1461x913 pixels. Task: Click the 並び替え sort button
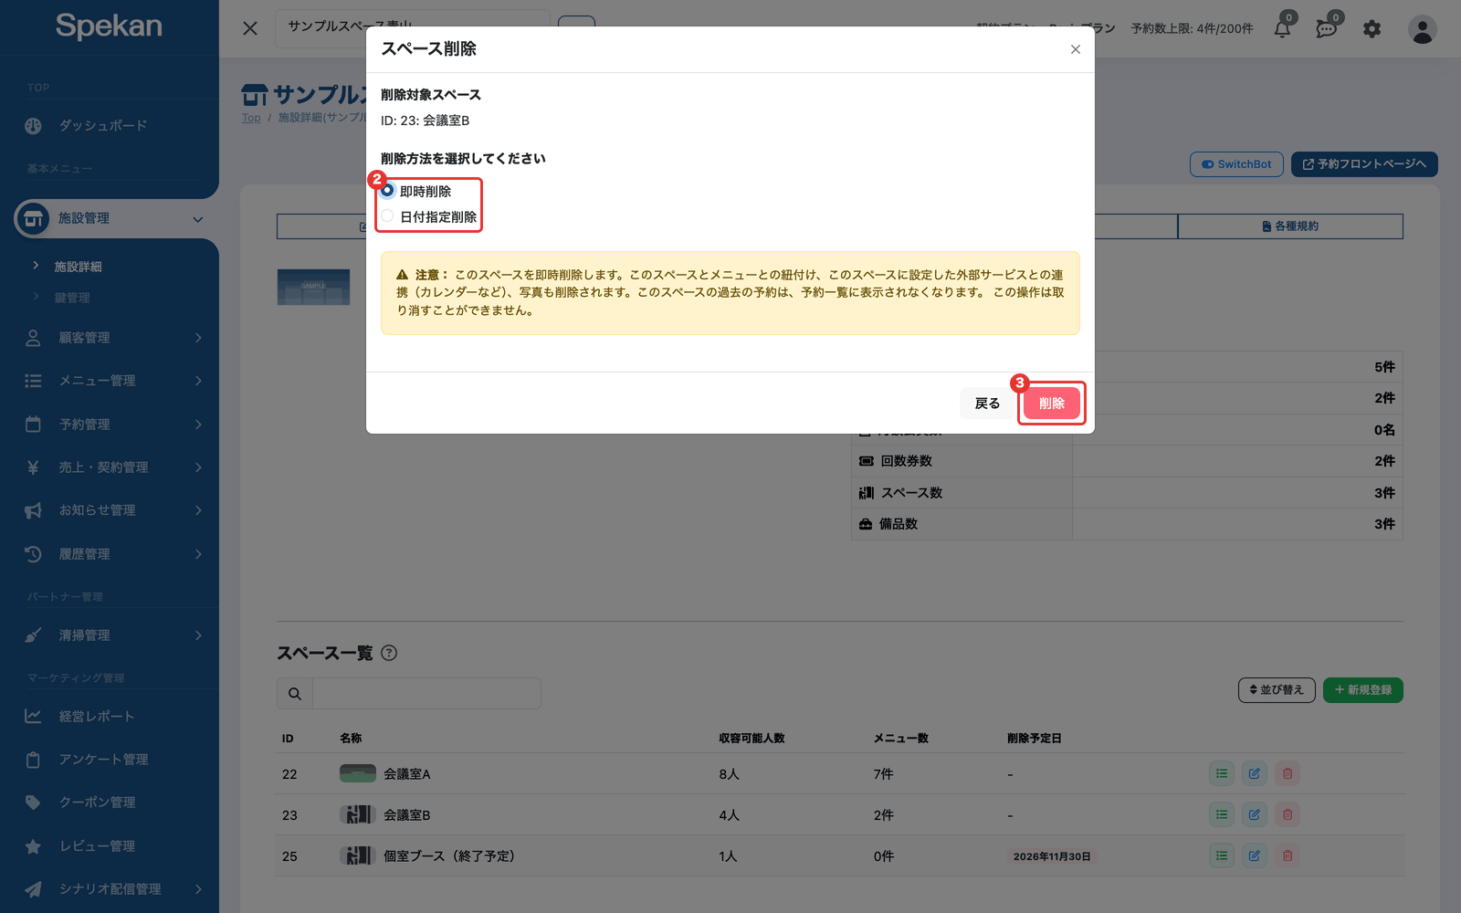point(1277,690)
